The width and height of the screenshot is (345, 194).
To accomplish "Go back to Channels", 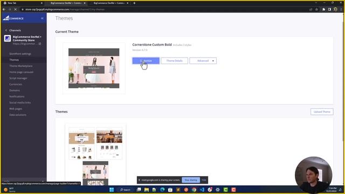I will (x=13, y=30).
